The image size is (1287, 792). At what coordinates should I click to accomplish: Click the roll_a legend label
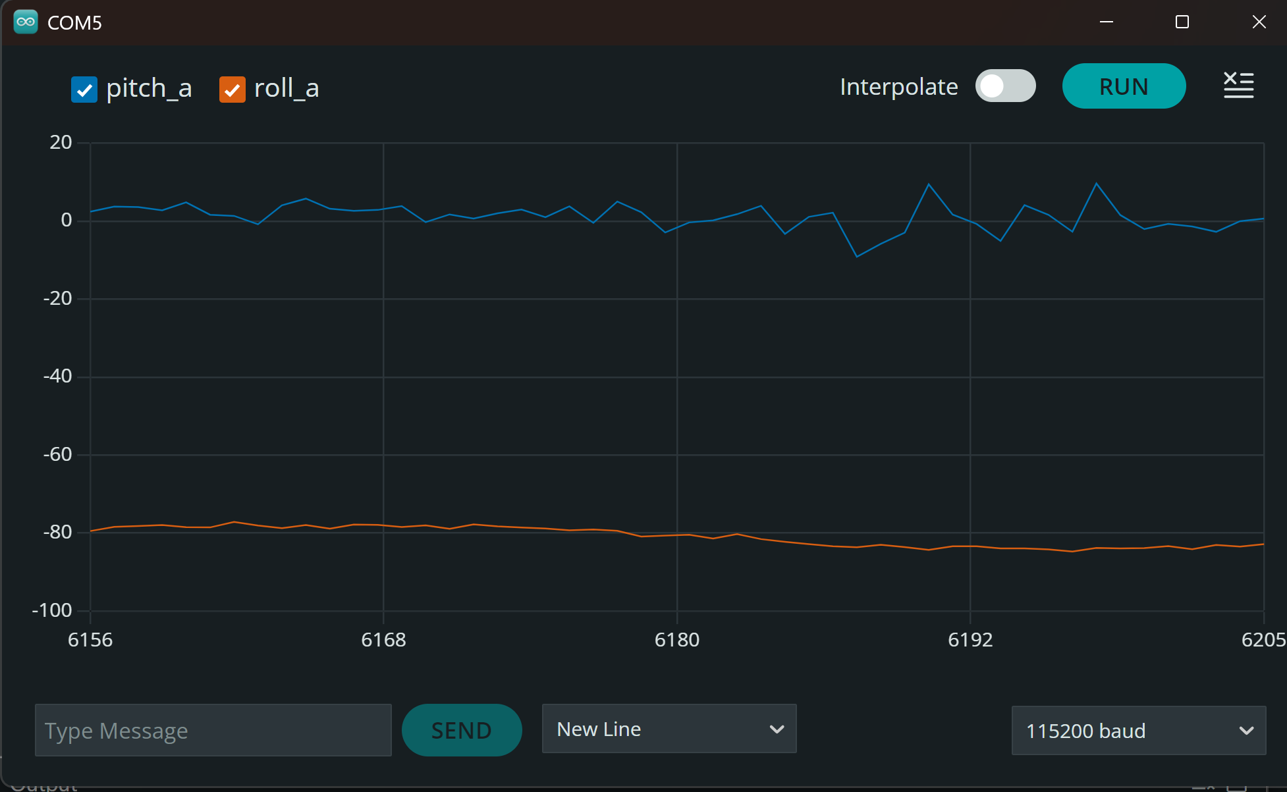[287, 88]
